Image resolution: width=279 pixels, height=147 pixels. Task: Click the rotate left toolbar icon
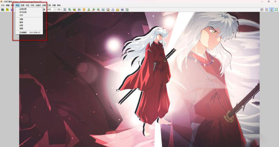coord(93,10)
